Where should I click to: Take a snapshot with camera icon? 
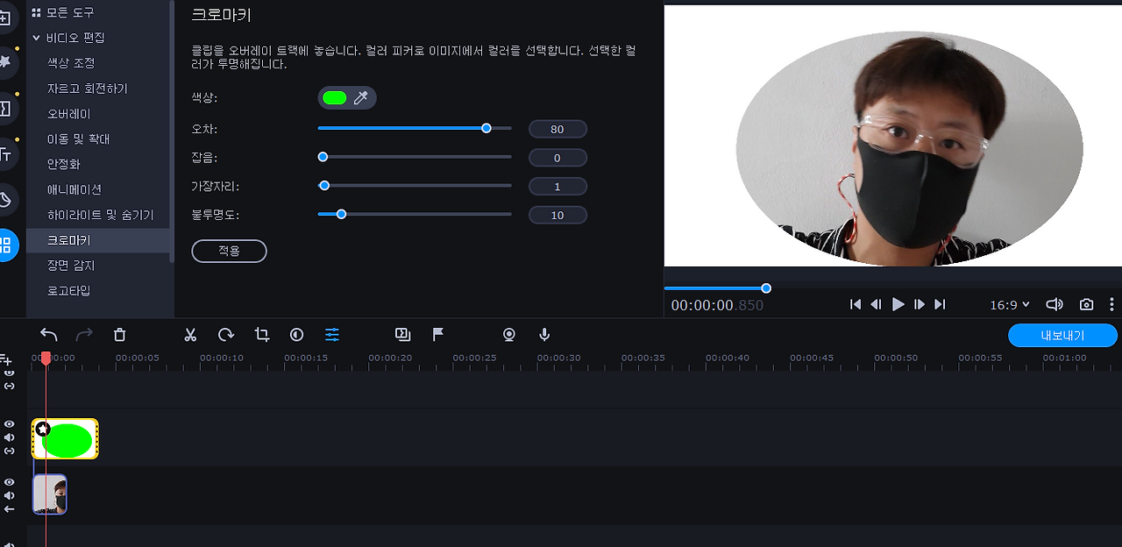[x=1087, y=304]
